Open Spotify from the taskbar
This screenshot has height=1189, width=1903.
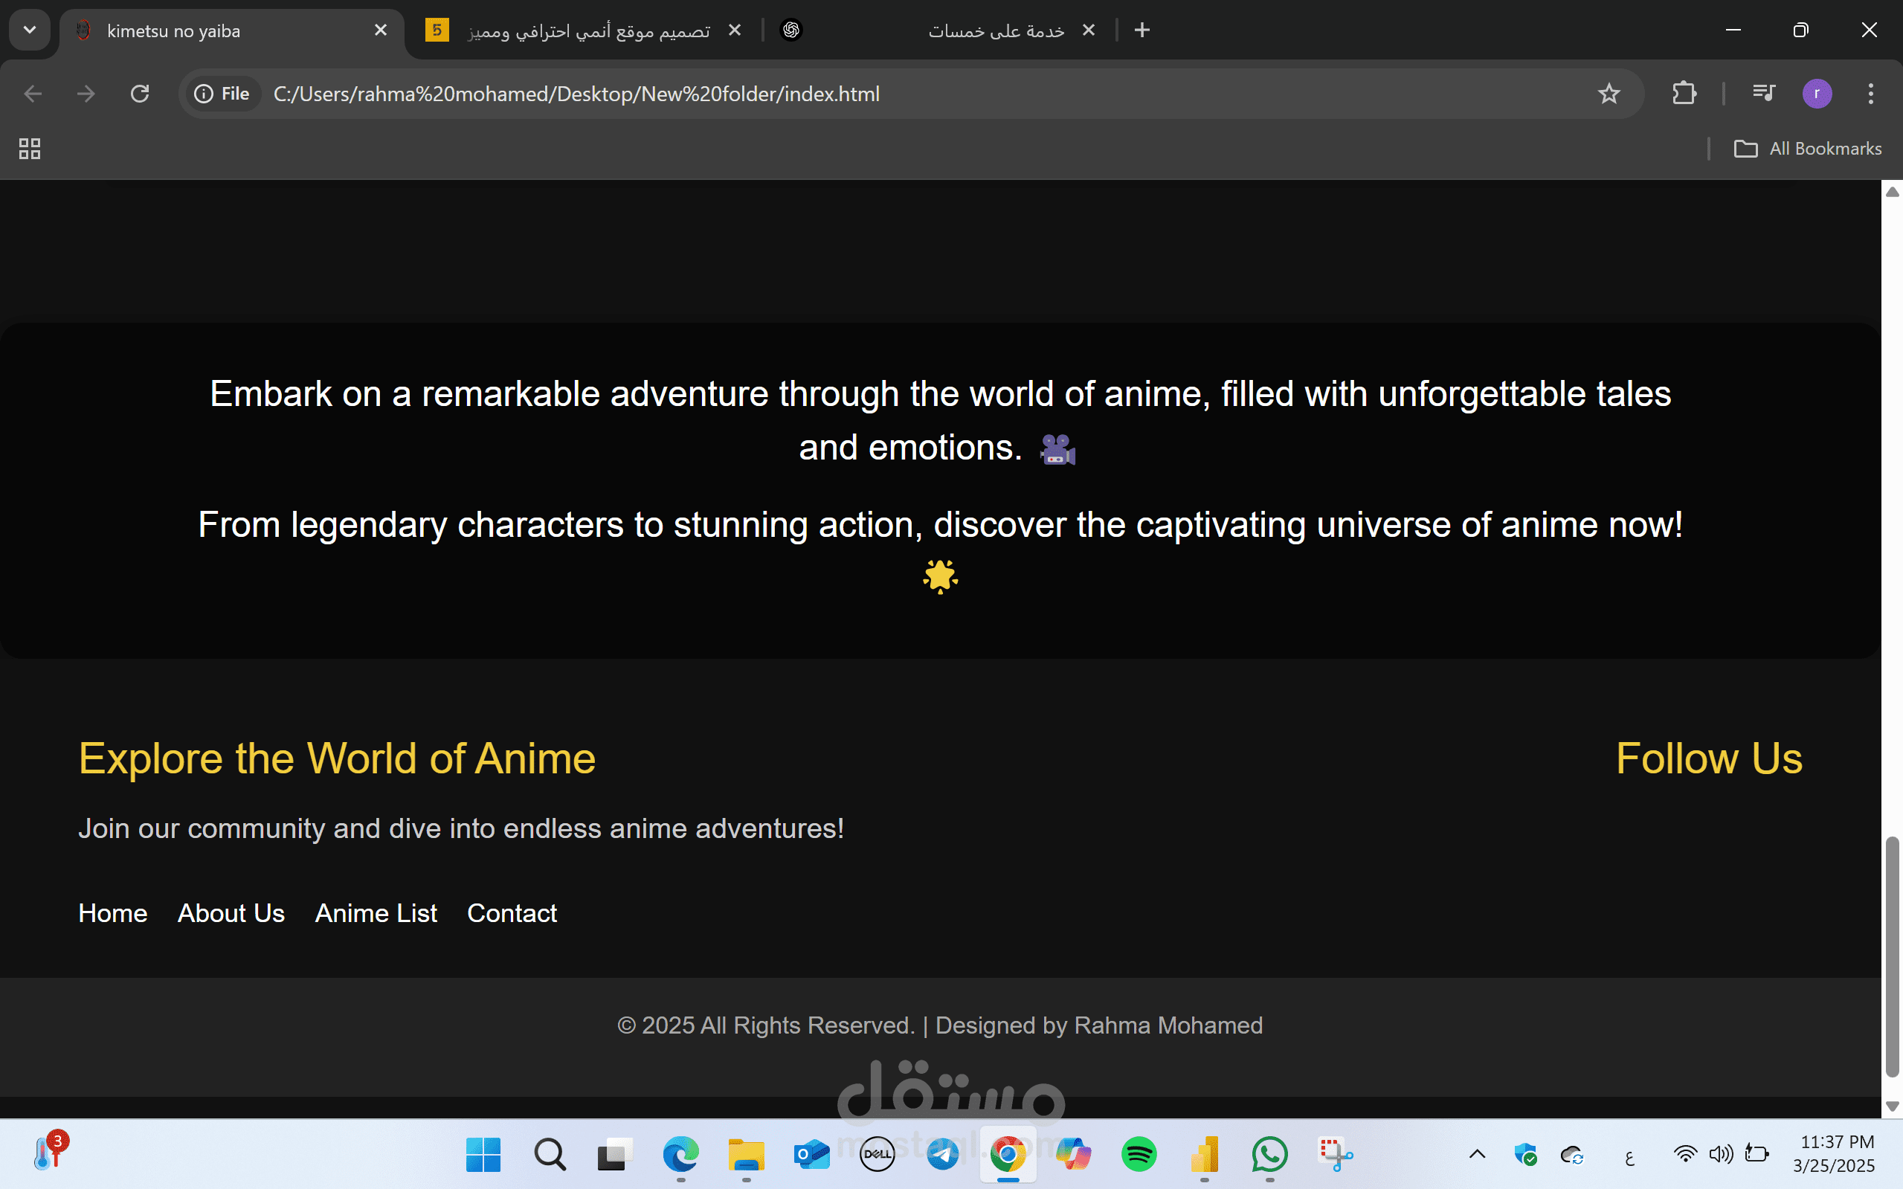pyautogui.click(x=1139, y=1154)
